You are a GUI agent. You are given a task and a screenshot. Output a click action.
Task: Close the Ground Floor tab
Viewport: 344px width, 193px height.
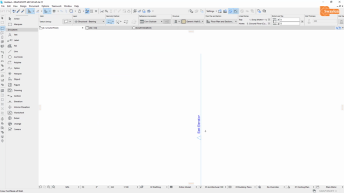82,28
